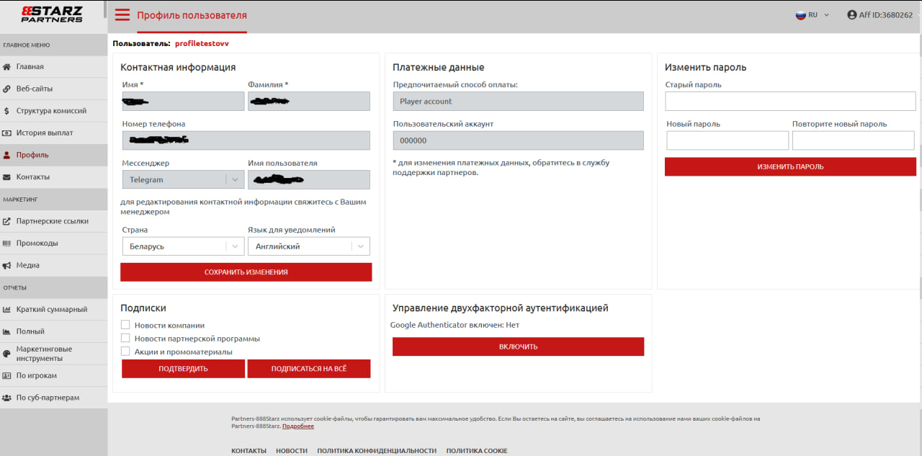Open the RU language selector
This screenshot has width=922, height=456.
pos(812,15)
